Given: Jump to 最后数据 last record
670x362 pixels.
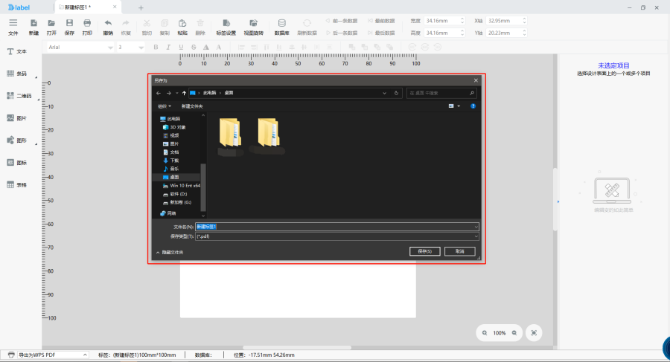Looking at the screenshot, I should 382,33.
